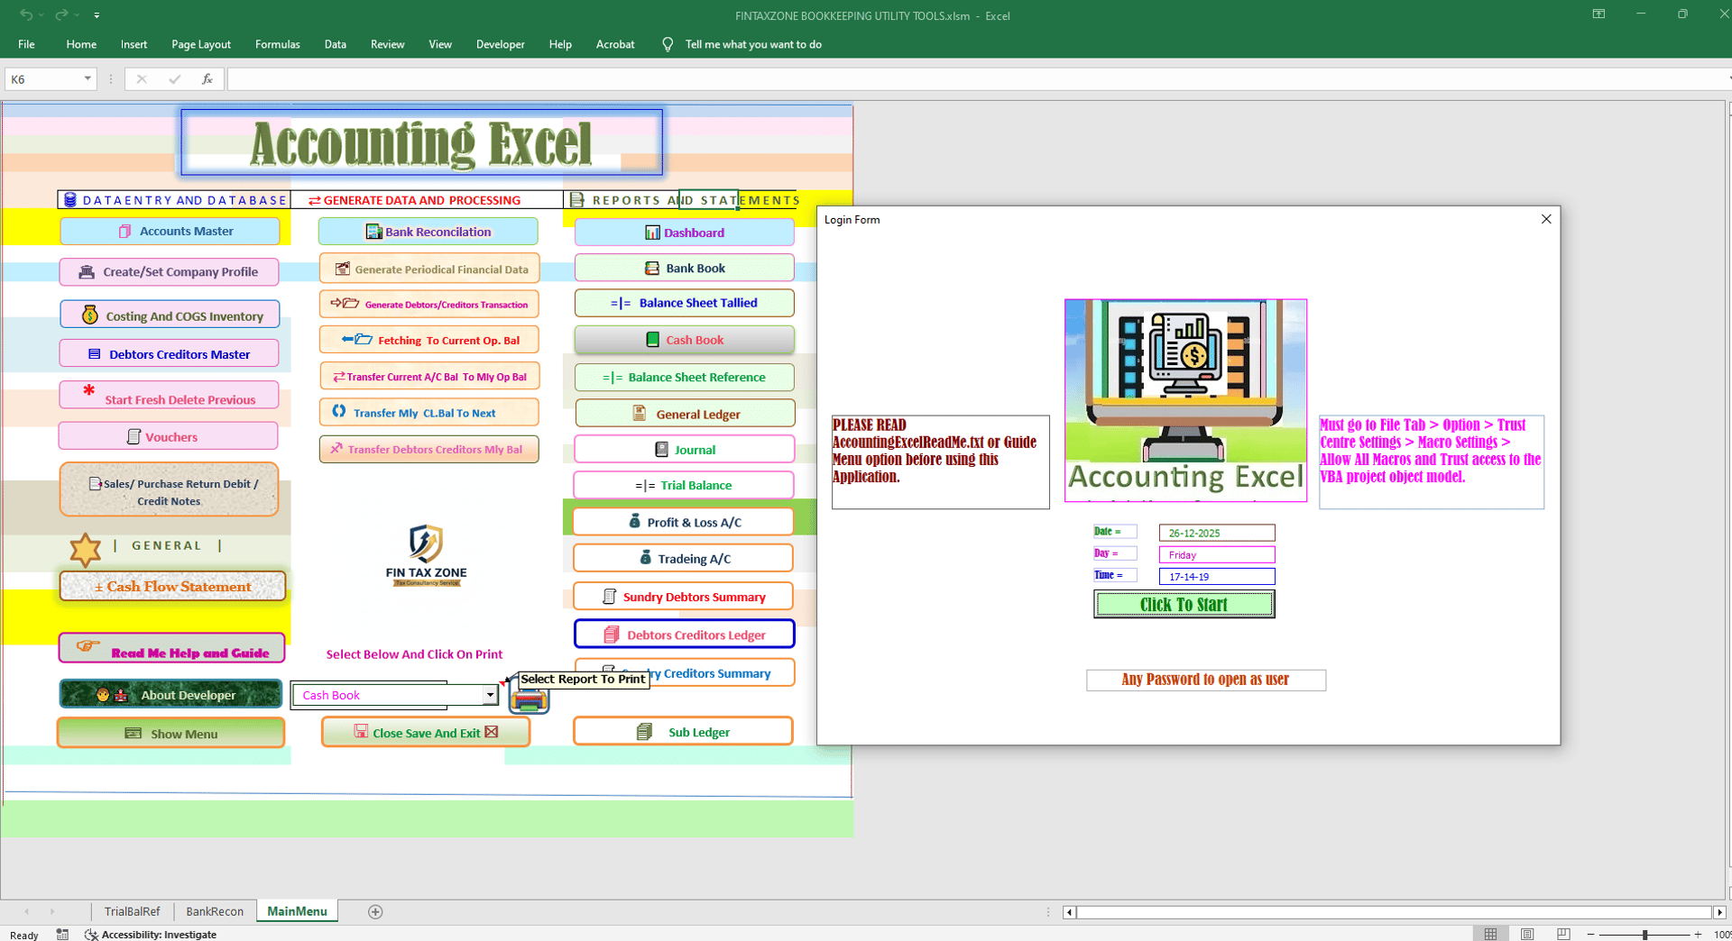The height and width of the screenshot is (941, 1732).
Task: Click Transfer Current A/C Bal To Mly Op Bal
Action: point(429,377)
